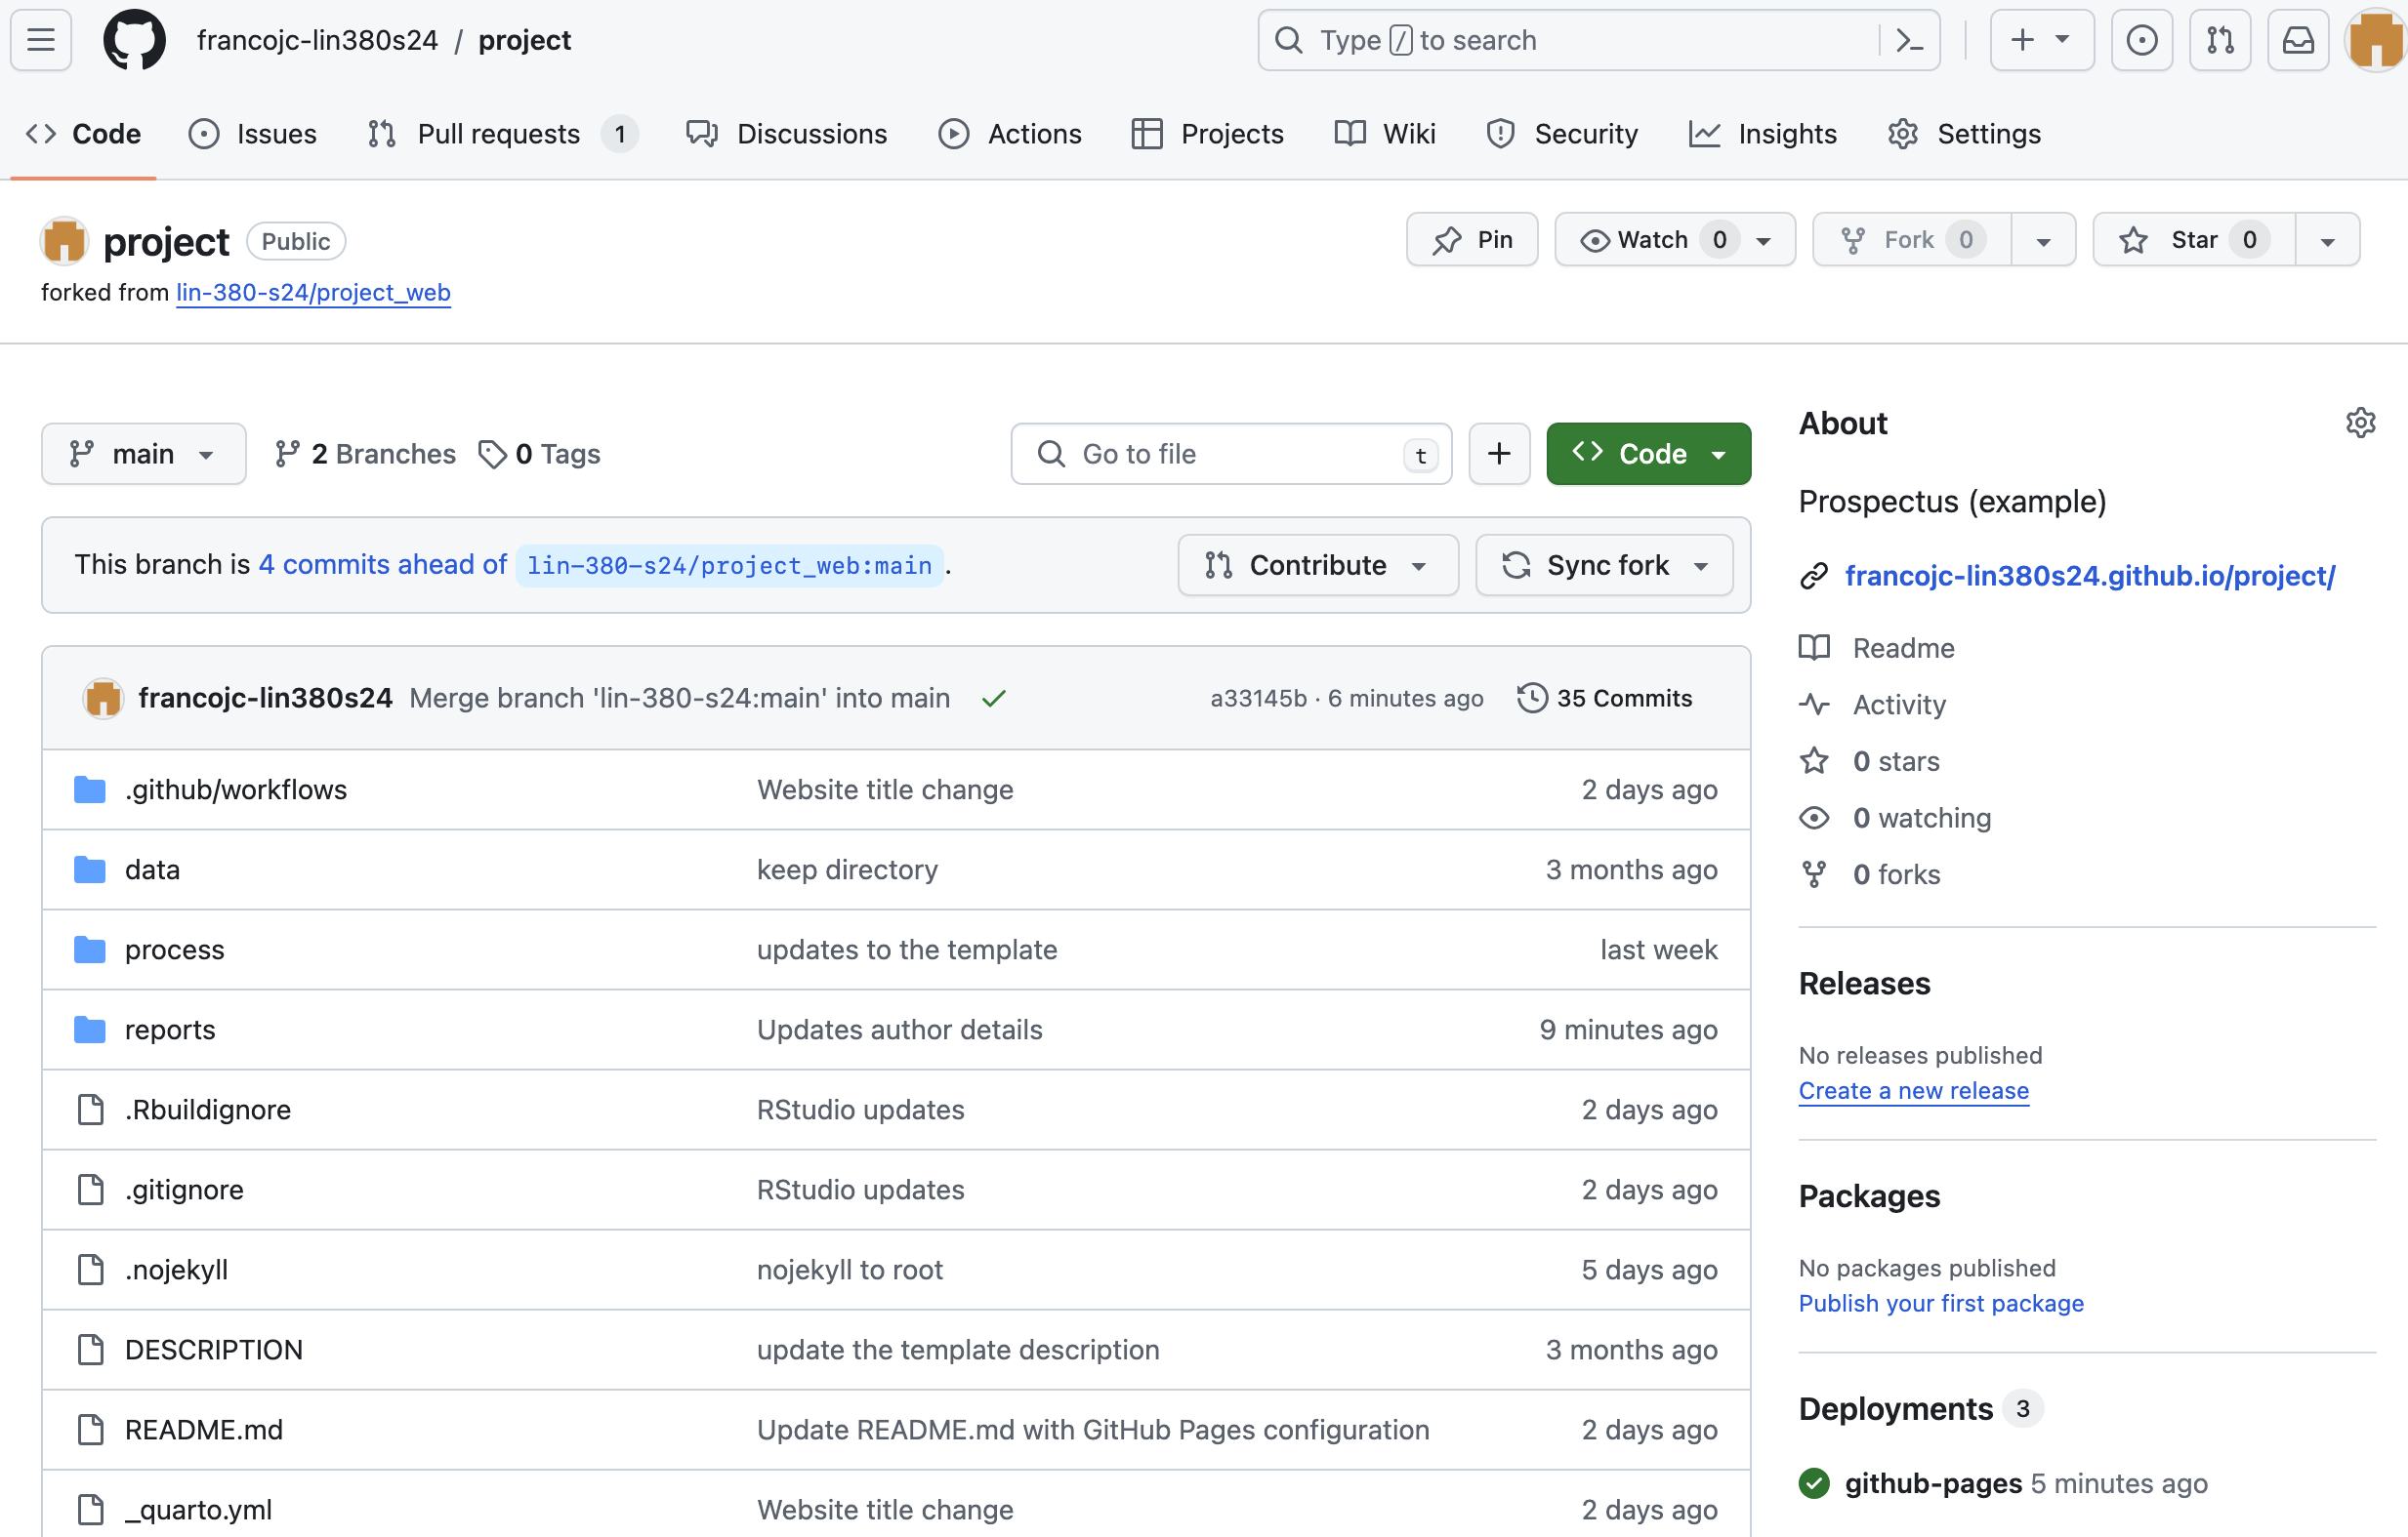Image resolution: width=2408 pixels, height=1537 pixels.
Task: Toggle Watch on this repository
Action: (1651, 240)
